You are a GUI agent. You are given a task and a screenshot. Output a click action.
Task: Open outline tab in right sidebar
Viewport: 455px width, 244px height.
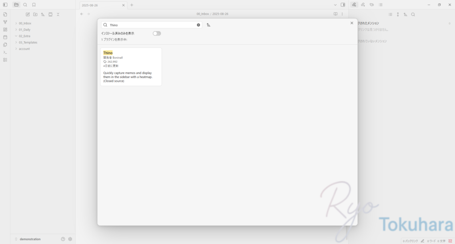380,4
